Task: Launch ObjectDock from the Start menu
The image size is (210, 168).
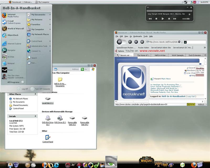Action: pyautogui.click(x=13, y=35)
